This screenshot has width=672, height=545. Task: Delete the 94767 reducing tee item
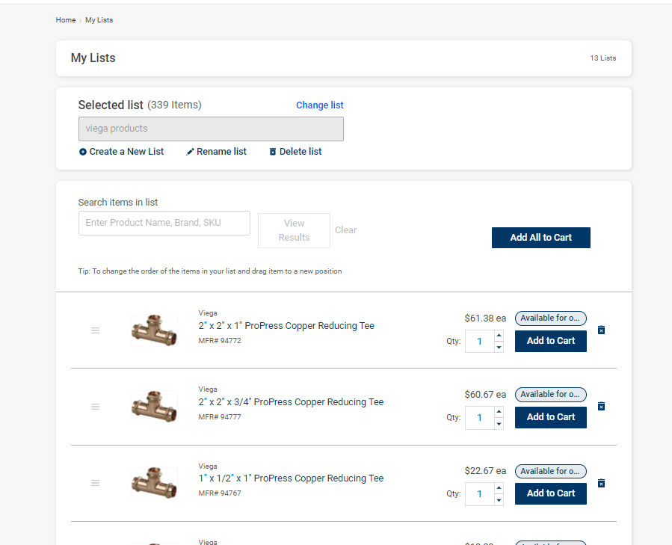[x=601, y=483]
